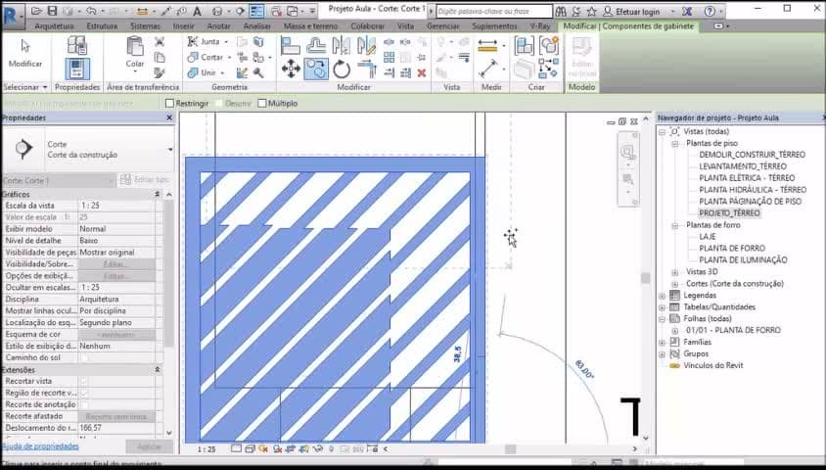Click the Thin Lines toggle icon
The width and height of the screenshot is (826, 470).
pos(256,11)
